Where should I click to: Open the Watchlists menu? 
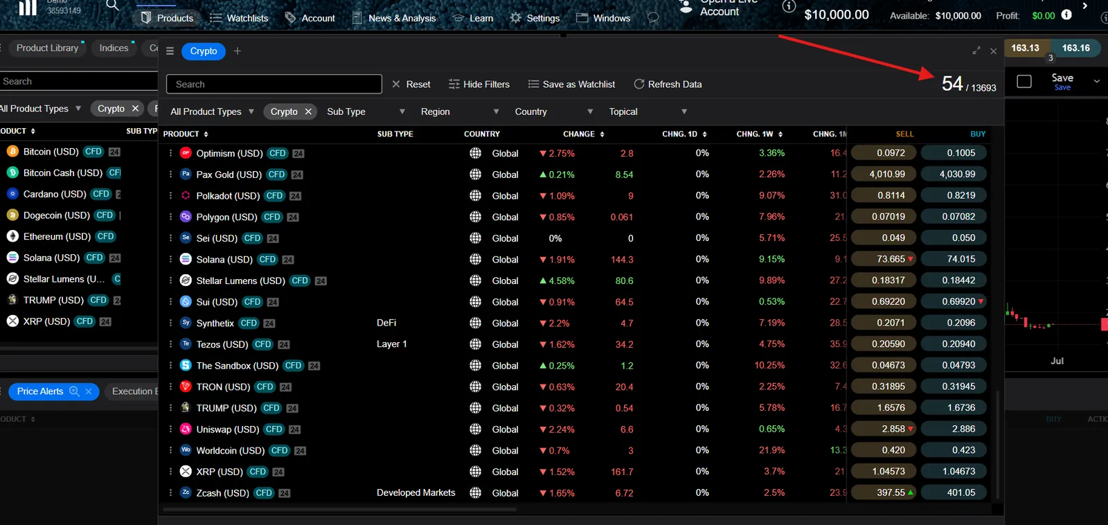coord(239,18)
